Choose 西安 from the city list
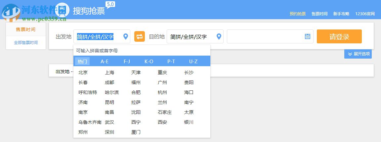 [x=162, y=122]
